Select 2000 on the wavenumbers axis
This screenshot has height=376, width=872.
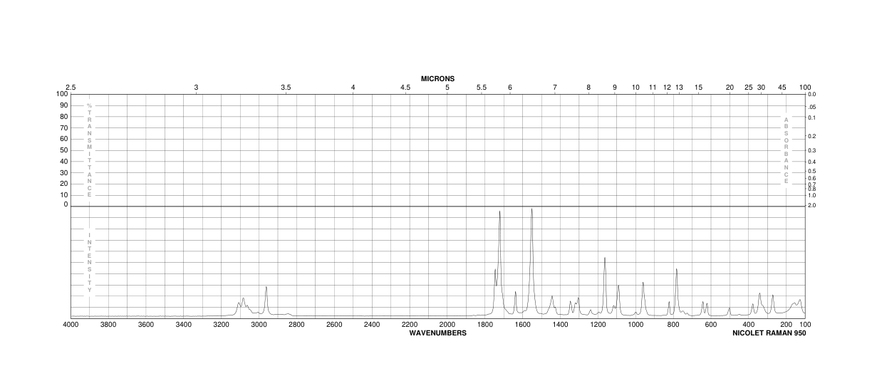(x=447, y=325)
